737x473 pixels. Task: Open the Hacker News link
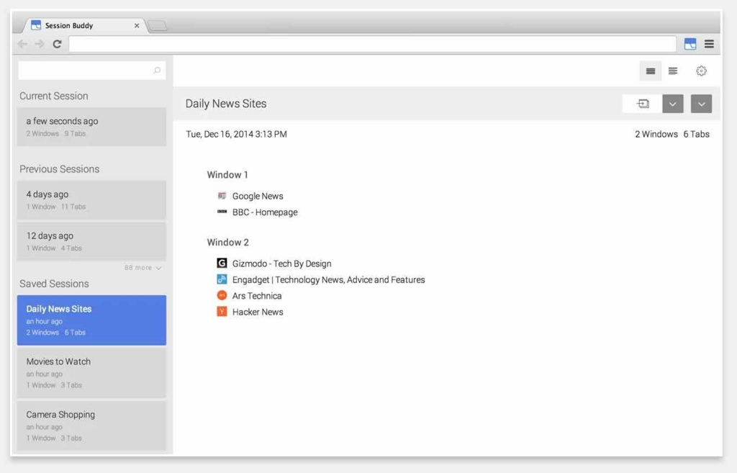[x=258, y=312]
